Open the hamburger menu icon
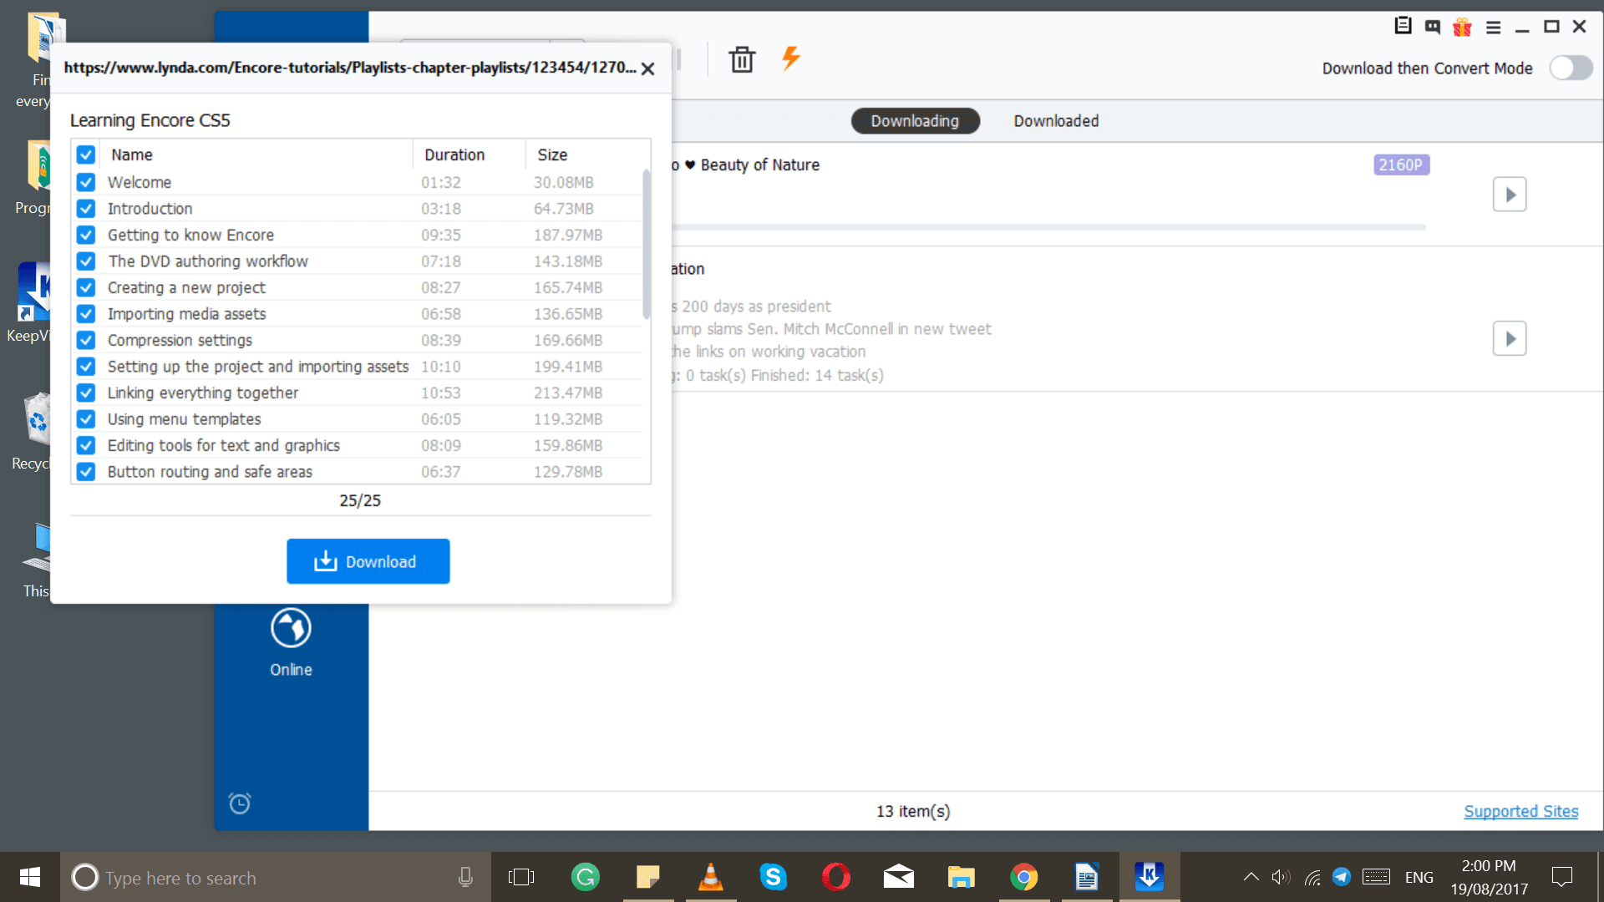This screenshot has width=1604, height=902. pyautogui.click(x=1494, y=28)
